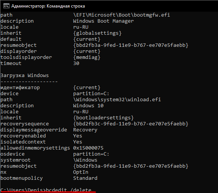
Task: Click the bootmgfw.efi path value
Action: [x=122, y=15]
